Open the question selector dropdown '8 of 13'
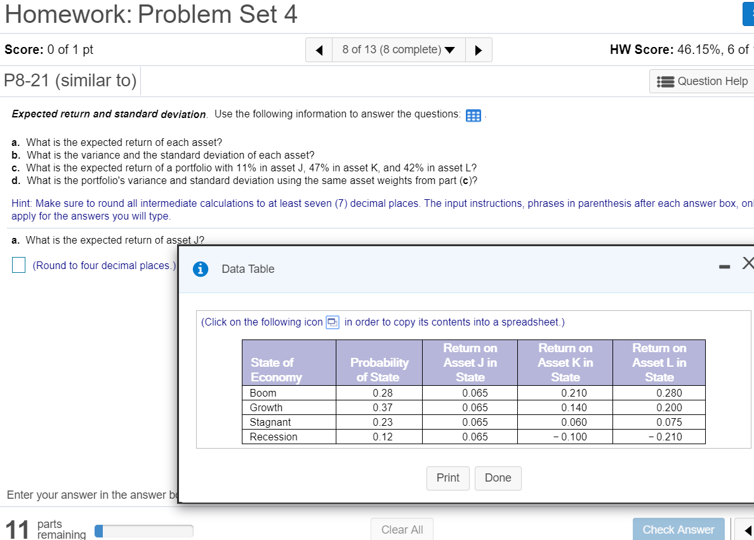This screenshot has width=754, height=540. click(399, 50)
